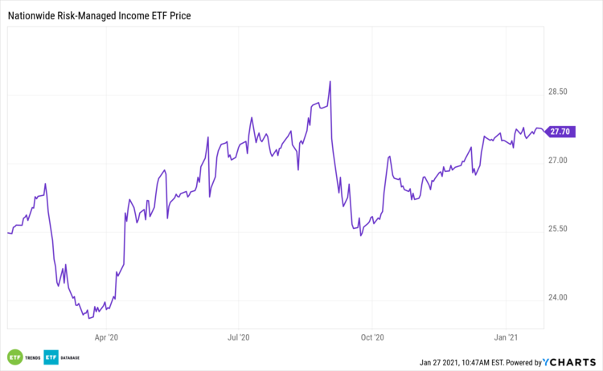Click the 28.50 price axis label
Image resolution: width=603 pixels, height=371 pixels.
[558, 92]
